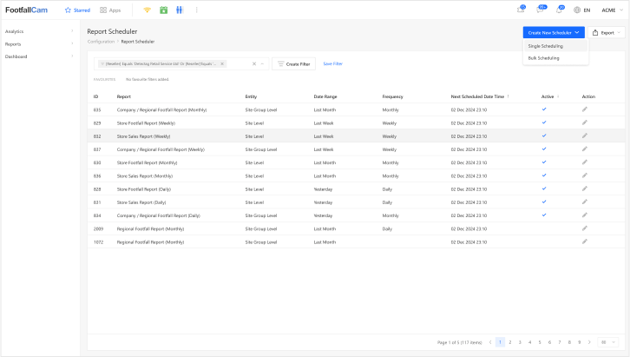Click the FootfallCam logo

click(x=27, y=10)
